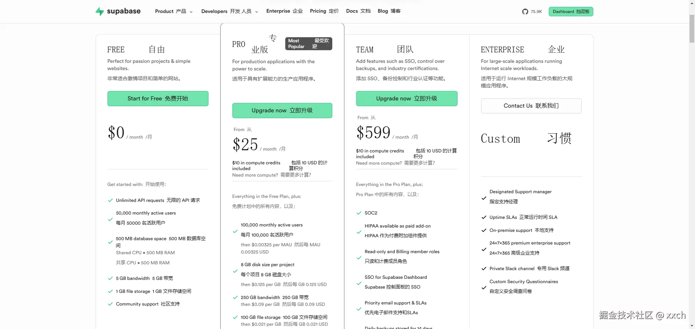Click the page vertical scrollbar thumb
Viewport: 695px width, 329px height.
(692, 29)
